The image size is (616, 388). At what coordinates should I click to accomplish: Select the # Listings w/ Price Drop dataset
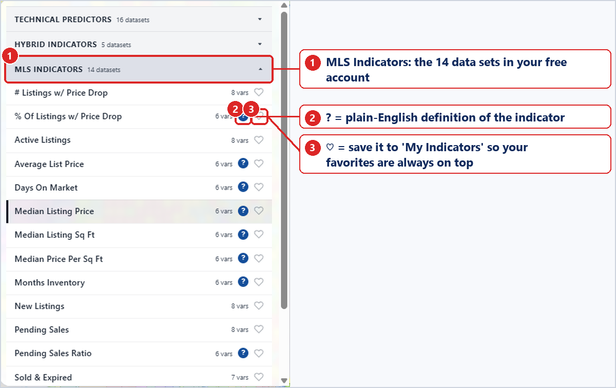coord(139,93)
